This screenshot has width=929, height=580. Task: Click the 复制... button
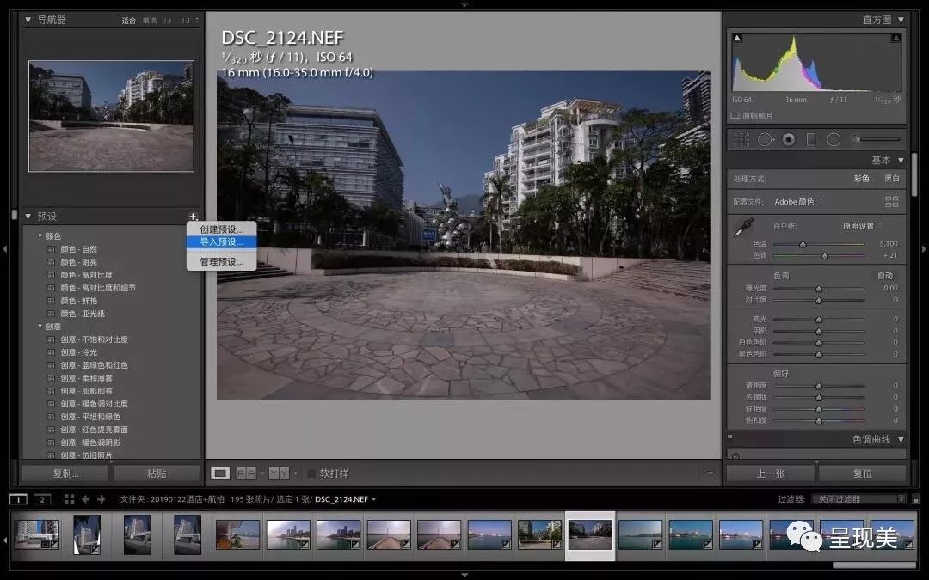[65, 473]
